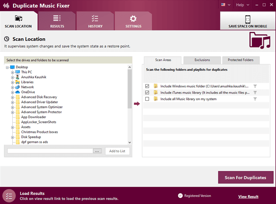Image resolution: width=276 pixels, height=204 pixels.
Task: Check Include all Music library on my system
Action: [x=147, y=99]
